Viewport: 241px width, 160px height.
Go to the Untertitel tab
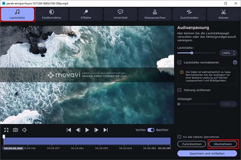point(120,15)
